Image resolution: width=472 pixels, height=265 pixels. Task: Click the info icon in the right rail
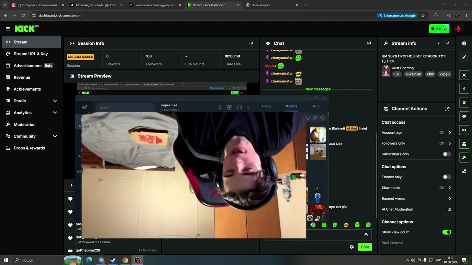tap(464, 43)
